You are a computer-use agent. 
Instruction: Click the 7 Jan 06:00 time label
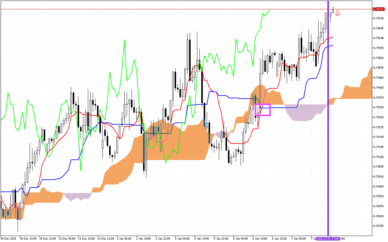click(299, 239)
